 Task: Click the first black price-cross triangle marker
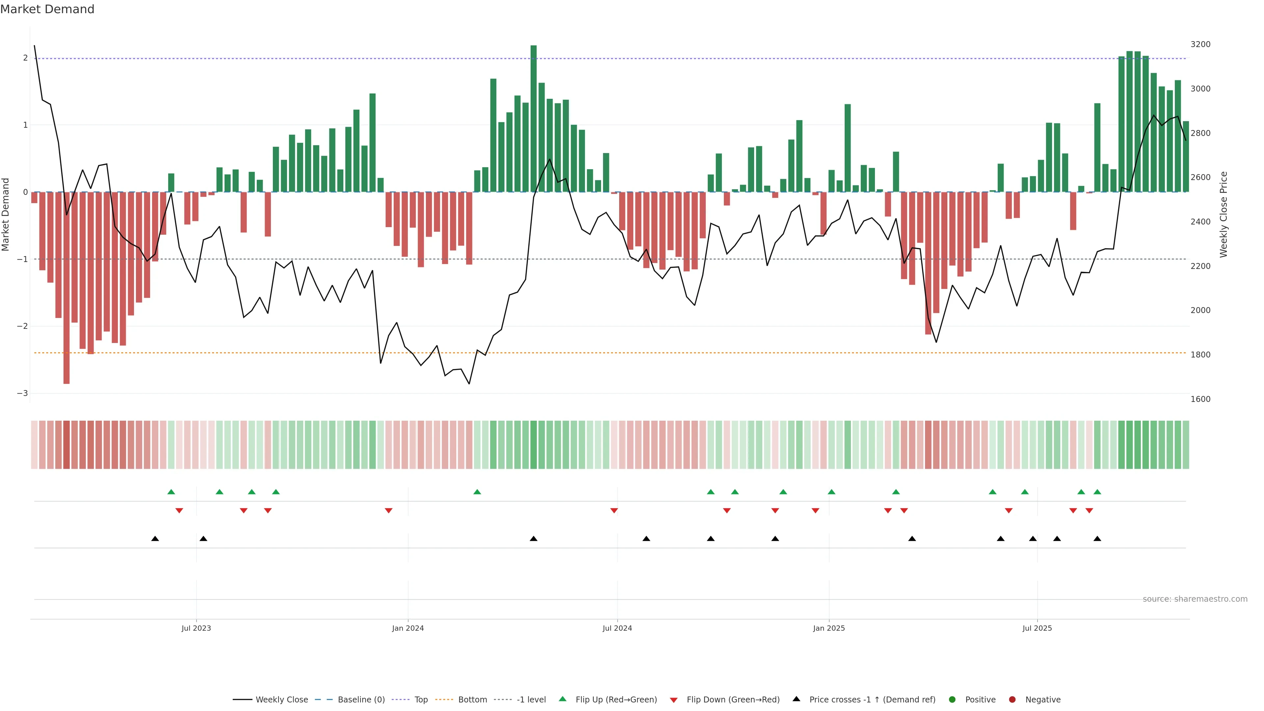(x=155, y=539)
